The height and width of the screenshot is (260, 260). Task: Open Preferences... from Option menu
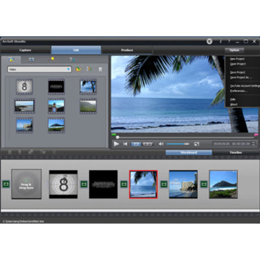pyautogui.click(x=238, y=90)
